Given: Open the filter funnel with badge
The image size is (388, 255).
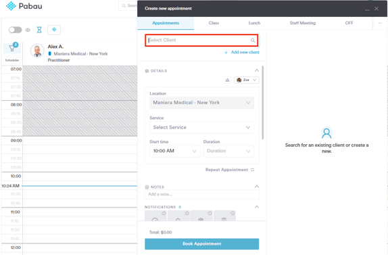Looking at the screenshot, I should point(12,48).
